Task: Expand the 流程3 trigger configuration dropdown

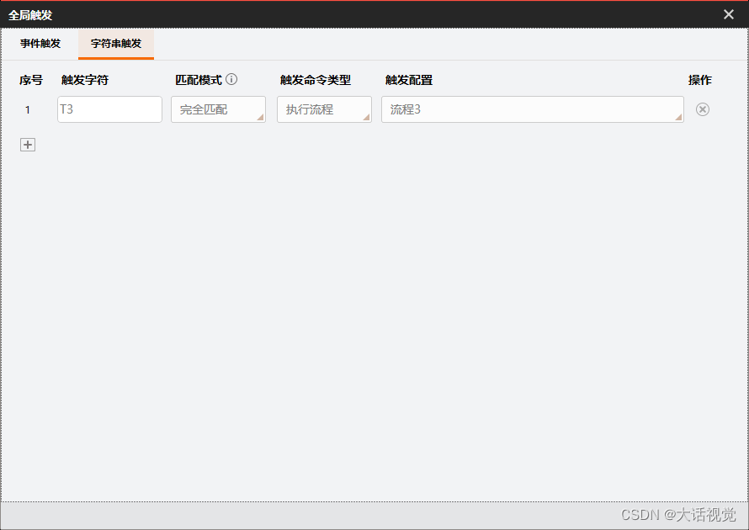Action: pyautogui.click(x=533, y=109)
